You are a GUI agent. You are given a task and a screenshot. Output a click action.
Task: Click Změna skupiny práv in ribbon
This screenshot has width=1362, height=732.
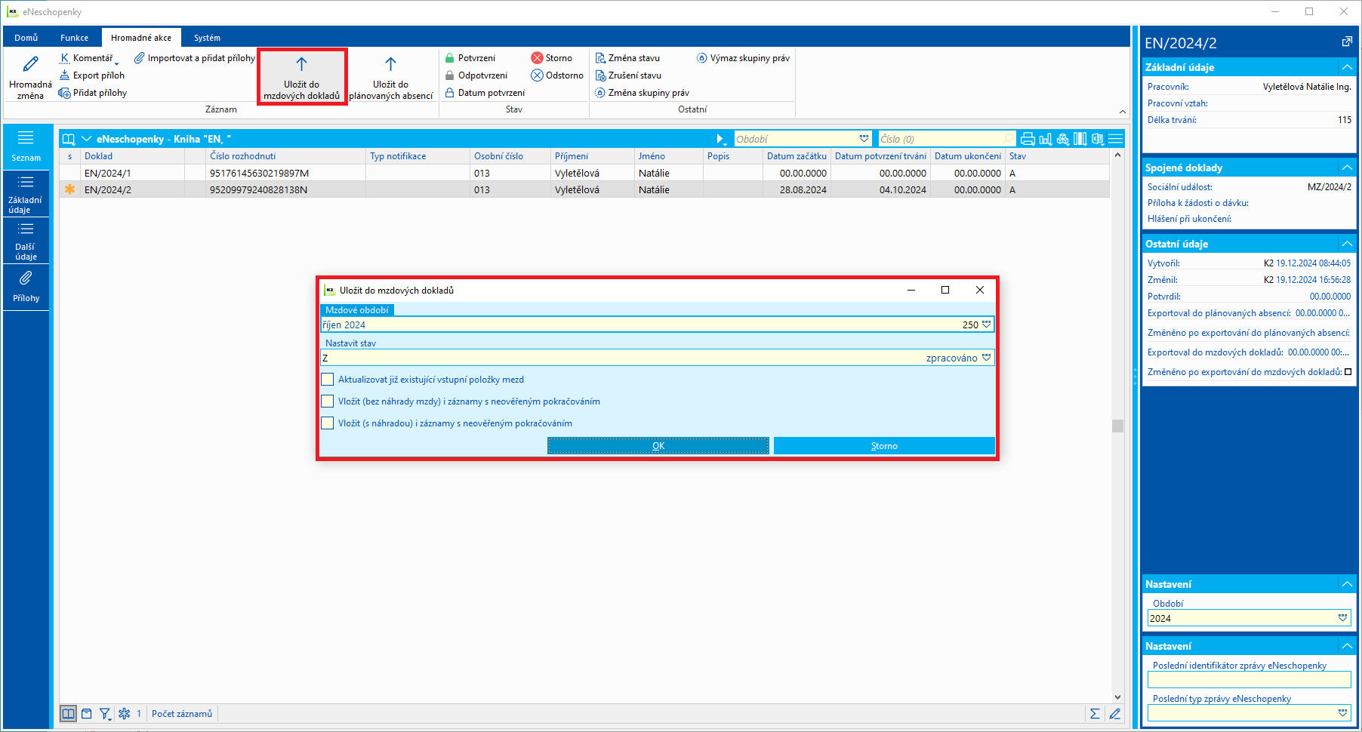point(642,93)
